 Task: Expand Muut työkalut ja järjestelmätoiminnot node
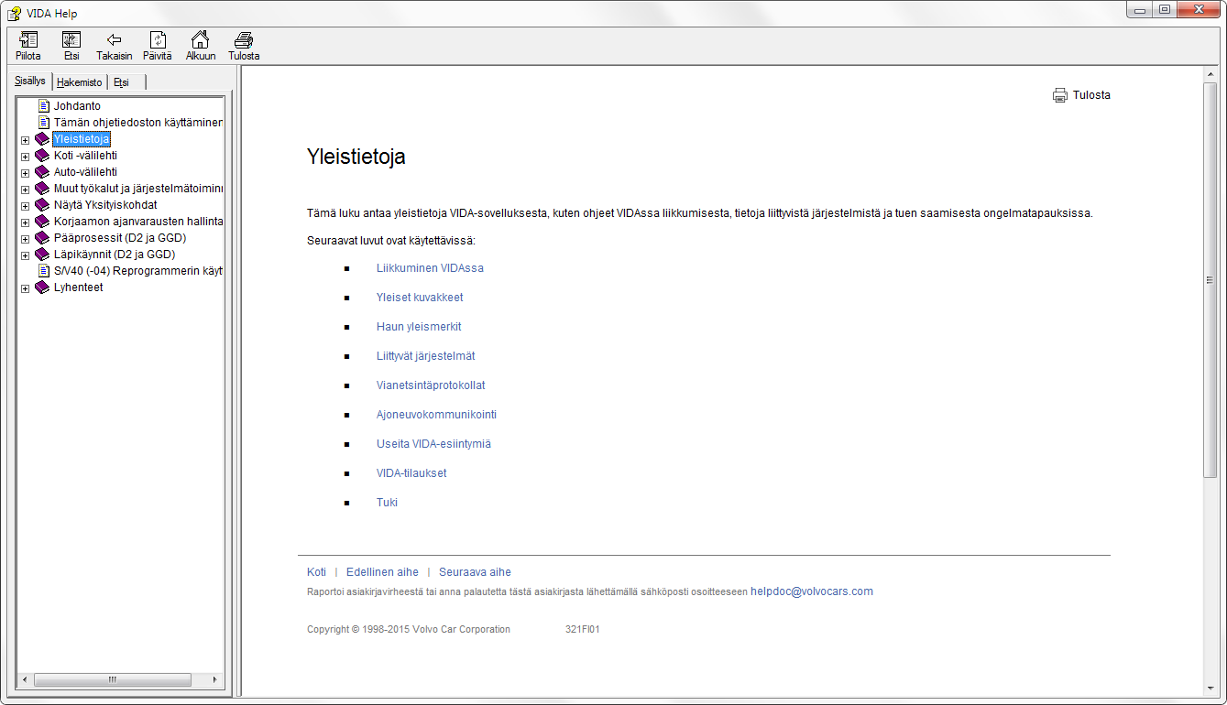pos(25,190)
